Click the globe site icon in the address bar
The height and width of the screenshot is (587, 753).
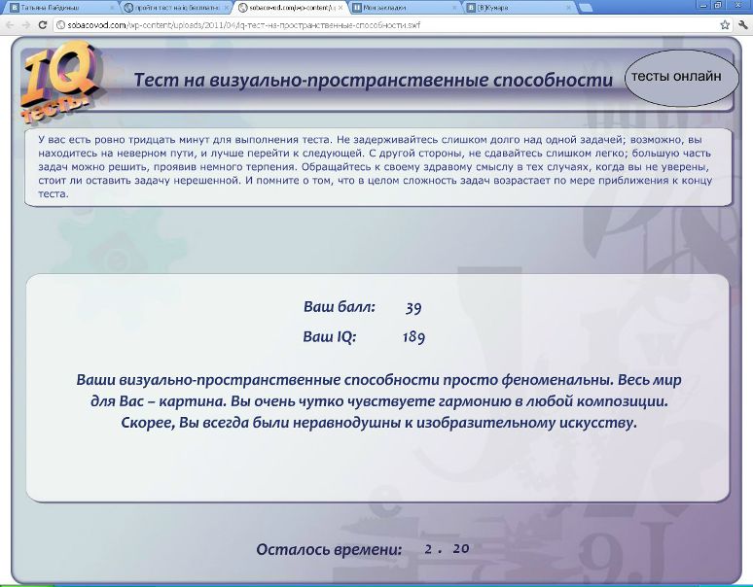[x=60, y=25]
